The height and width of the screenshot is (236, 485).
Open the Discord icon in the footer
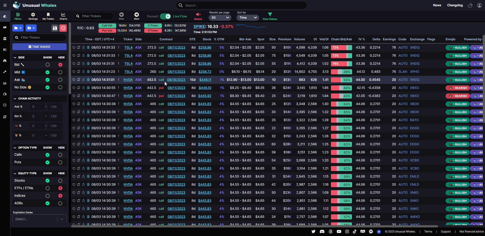click(x=322, y=231)
